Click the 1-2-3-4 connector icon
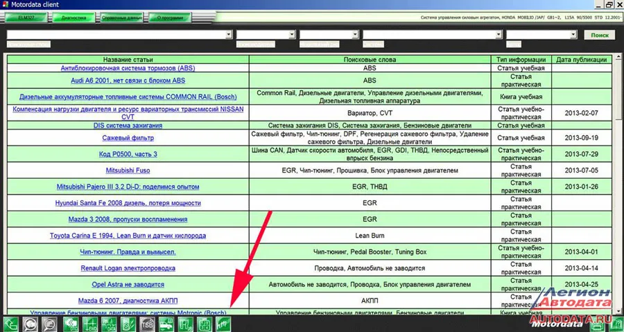The height and width of the screenshot is (332, 624). (205, 324)
